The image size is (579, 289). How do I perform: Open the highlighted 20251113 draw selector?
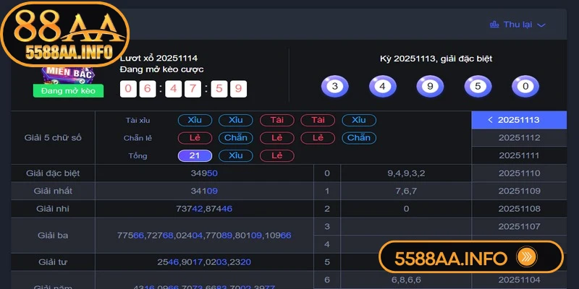click(x=519, y=120)
